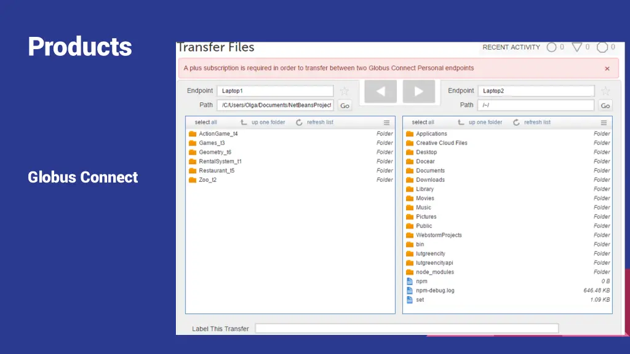Click the 646.48 KB size value
The height and width of the screenshot is (354, 630).
[596, 291]
